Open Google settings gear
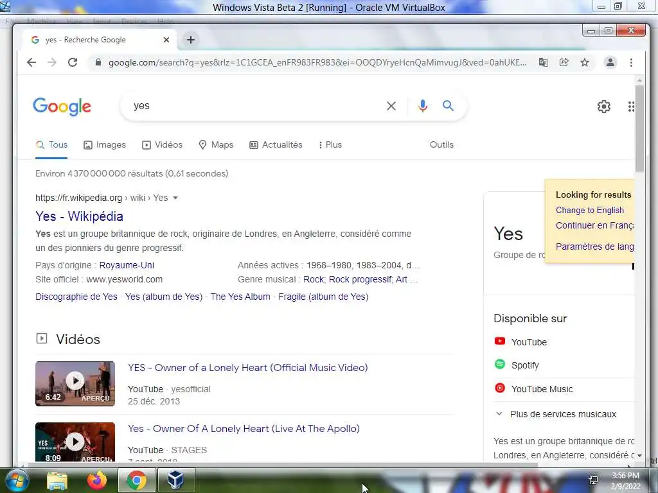 pyautogui.click(x=604, y=107)
